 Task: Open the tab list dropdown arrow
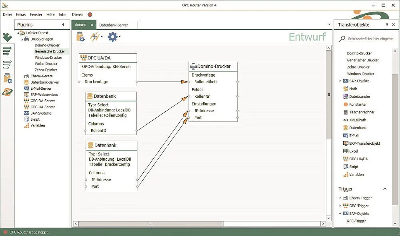point(329,25)
